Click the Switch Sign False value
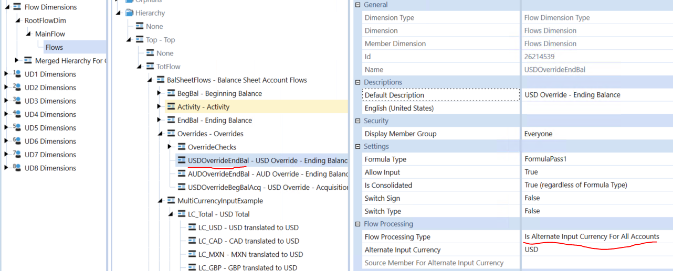 [532, 198]
